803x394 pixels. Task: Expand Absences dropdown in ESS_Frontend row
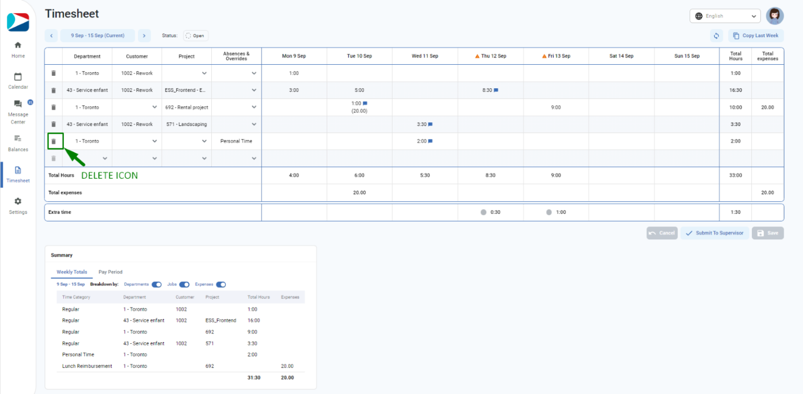[x=254, y=90]
